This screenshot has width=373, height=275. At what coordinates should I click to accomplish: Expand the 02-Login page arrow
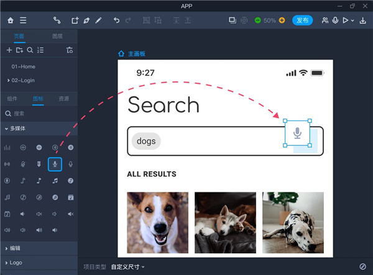click(8, 81)
